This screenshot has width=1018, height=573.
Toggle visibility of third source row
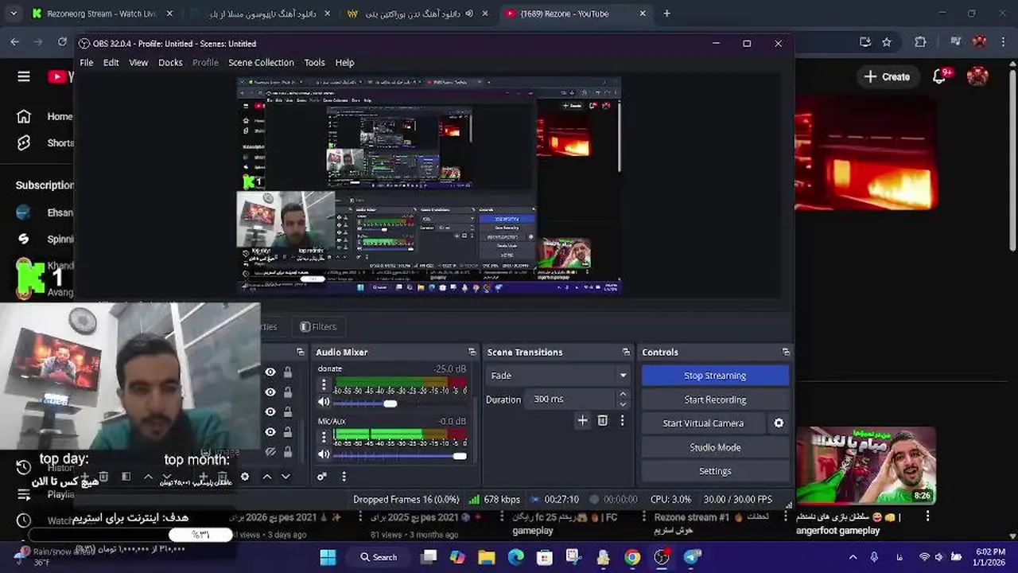point(270,412)
